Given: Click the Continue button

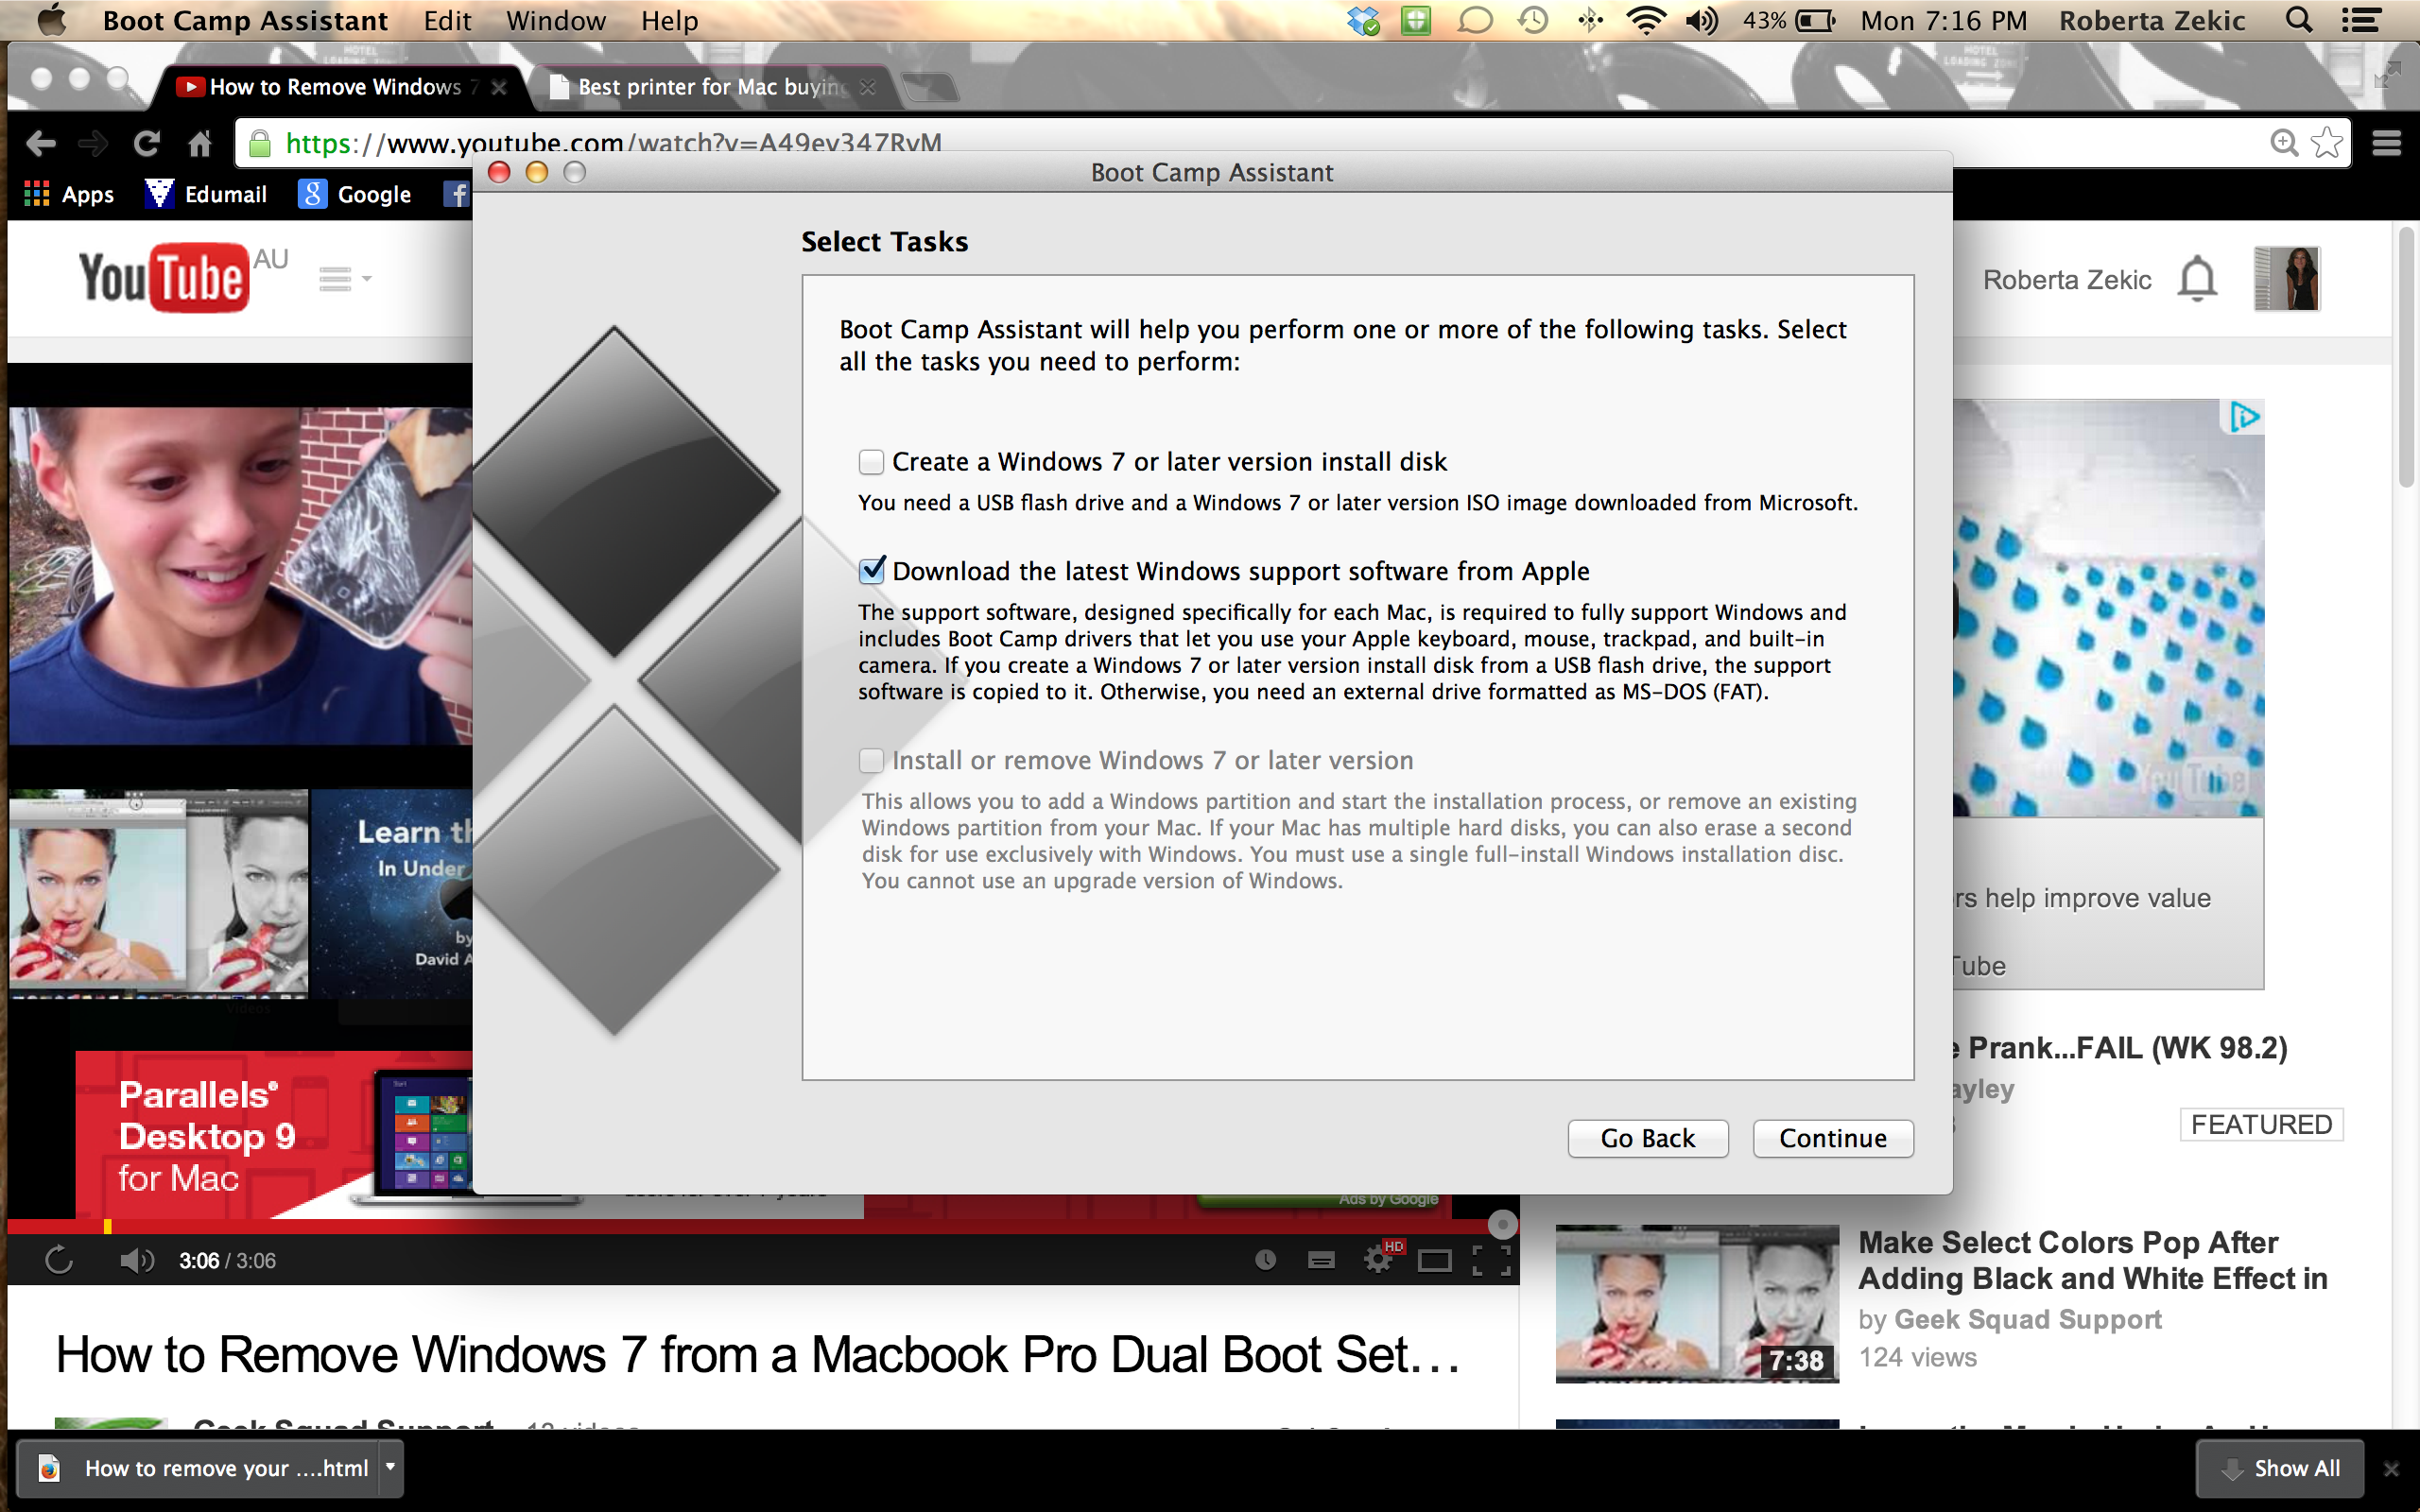Looking at the screenshot, I should [1832, 1138].
